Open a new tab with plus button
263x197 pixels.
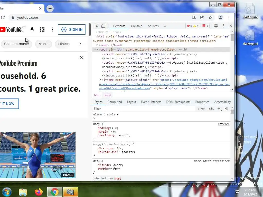[50, 8]
